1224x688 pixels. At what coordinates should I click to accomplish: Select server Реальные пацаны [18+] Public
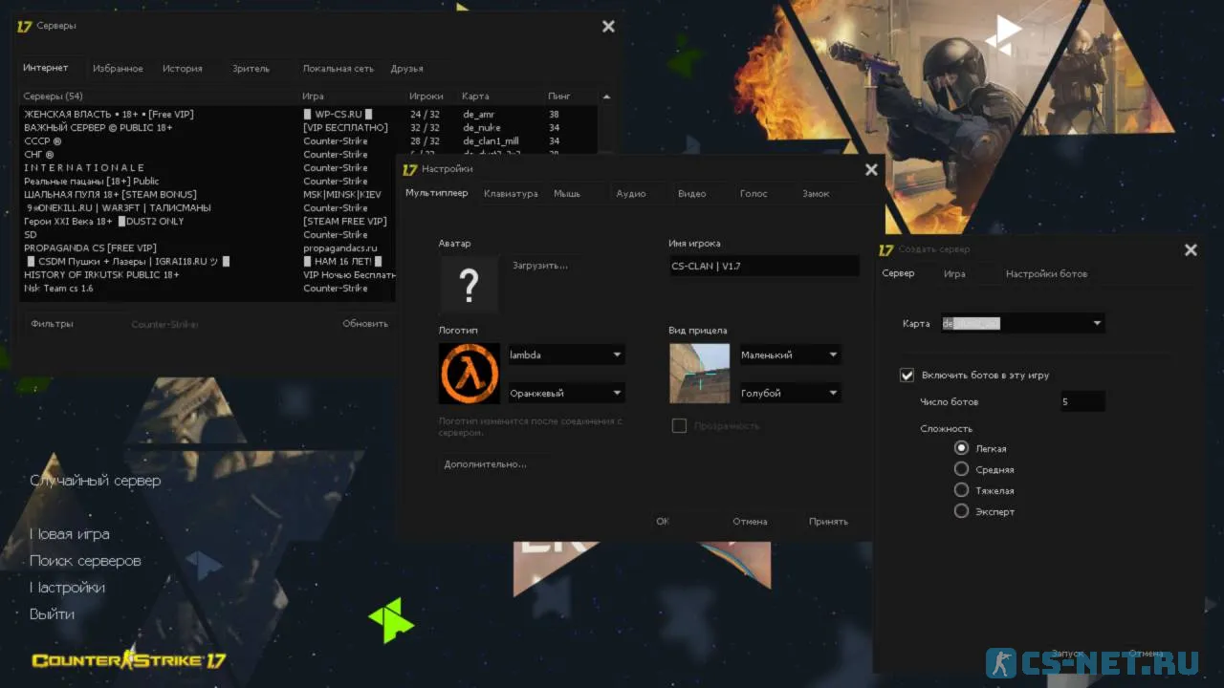[x=208, y=182]
